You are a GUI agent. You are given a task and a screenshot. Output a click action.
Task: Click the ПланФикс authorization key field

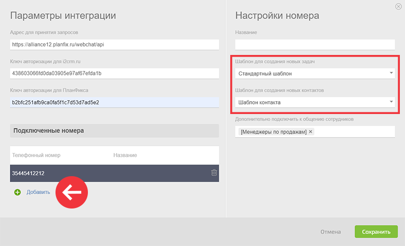click(x=115, y=103)
